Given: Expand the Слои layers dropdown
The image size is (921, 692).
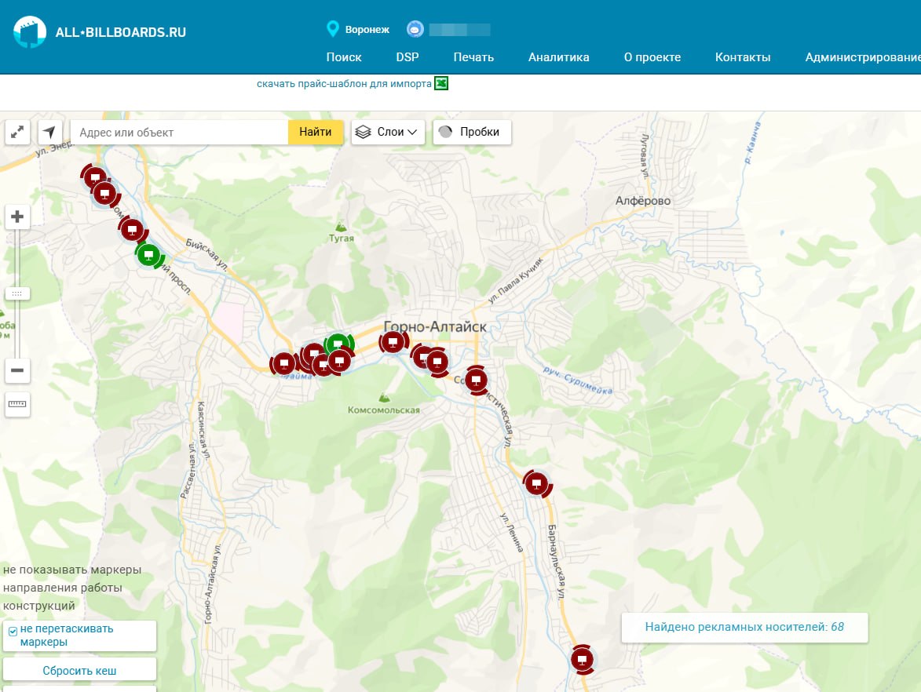Looking at the screenshot, I should click(x=388, y=132).
